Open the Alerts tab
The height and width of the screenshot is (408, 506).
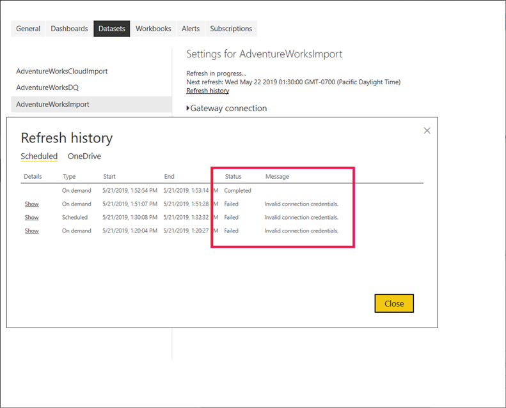click(x=191, y=29)
